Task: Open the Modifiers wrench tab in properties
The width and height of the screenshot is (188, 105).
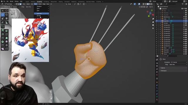Action: (x=157, y=85)
